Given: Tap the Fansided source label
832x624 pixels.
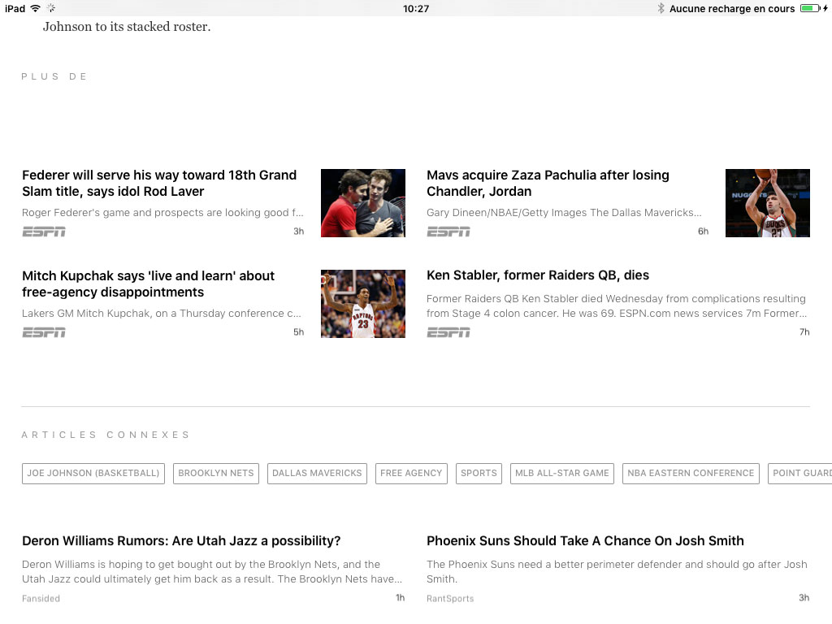Looking at the screenshot, I should (41, 599).
